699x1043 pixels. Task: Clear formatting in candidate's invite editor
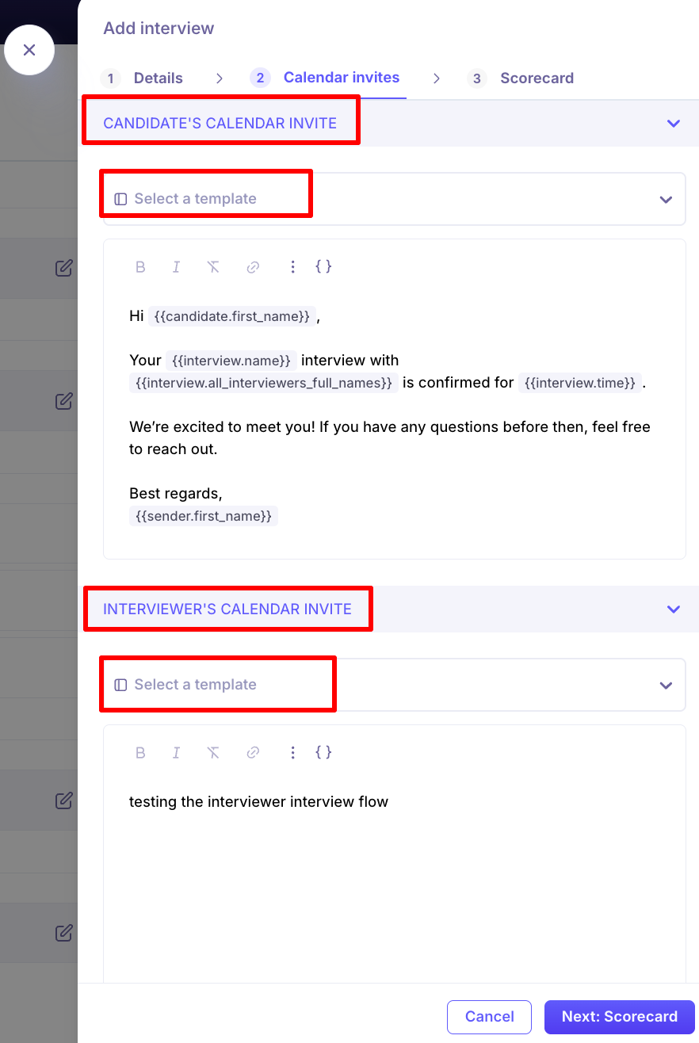tap(213, 267)
